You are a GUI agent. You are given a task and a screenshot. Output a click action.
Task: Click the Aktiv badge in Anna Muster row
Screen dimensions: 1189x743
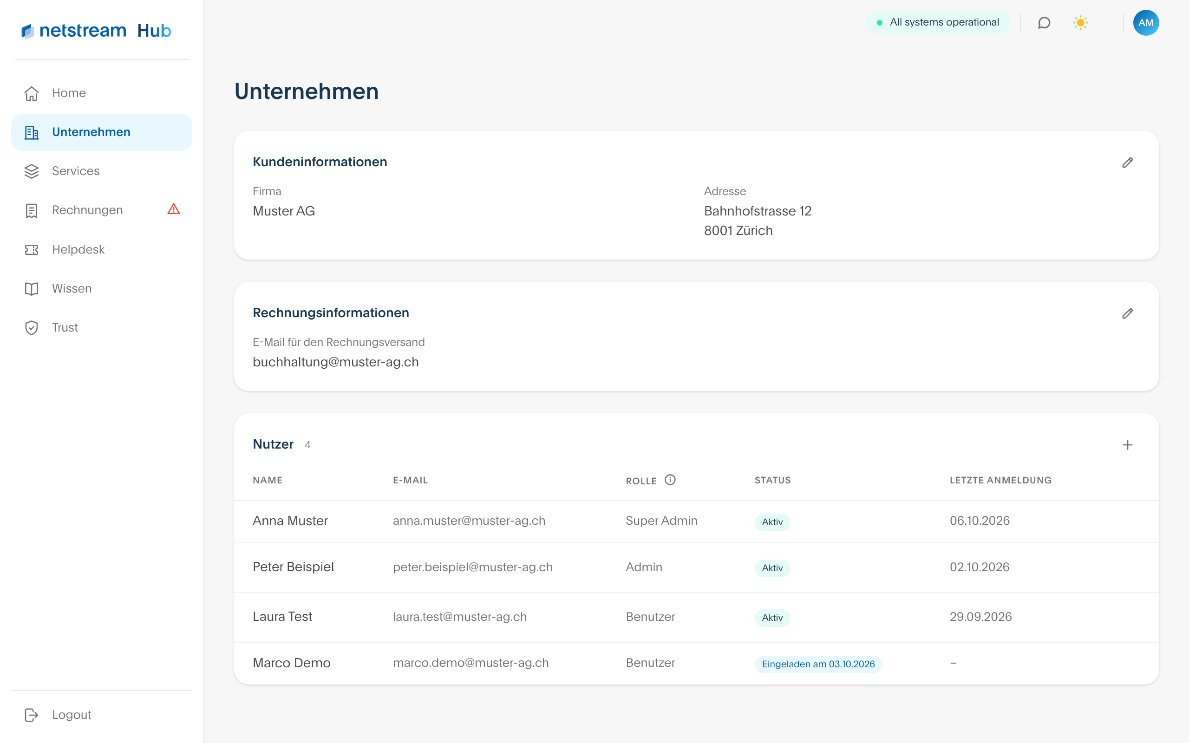click(x=772, y=522)
